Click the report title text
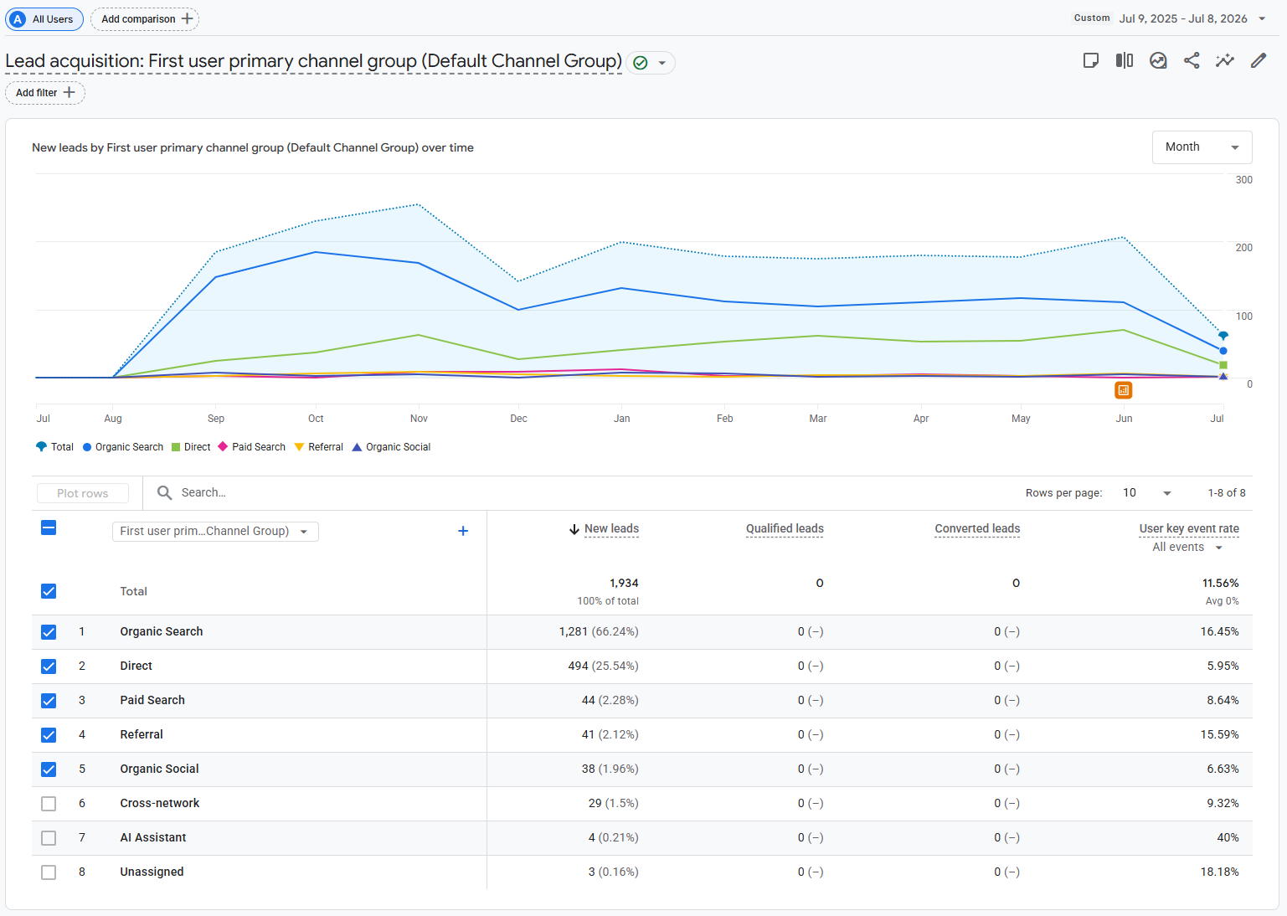The image size is (1287, 916). 313,61
